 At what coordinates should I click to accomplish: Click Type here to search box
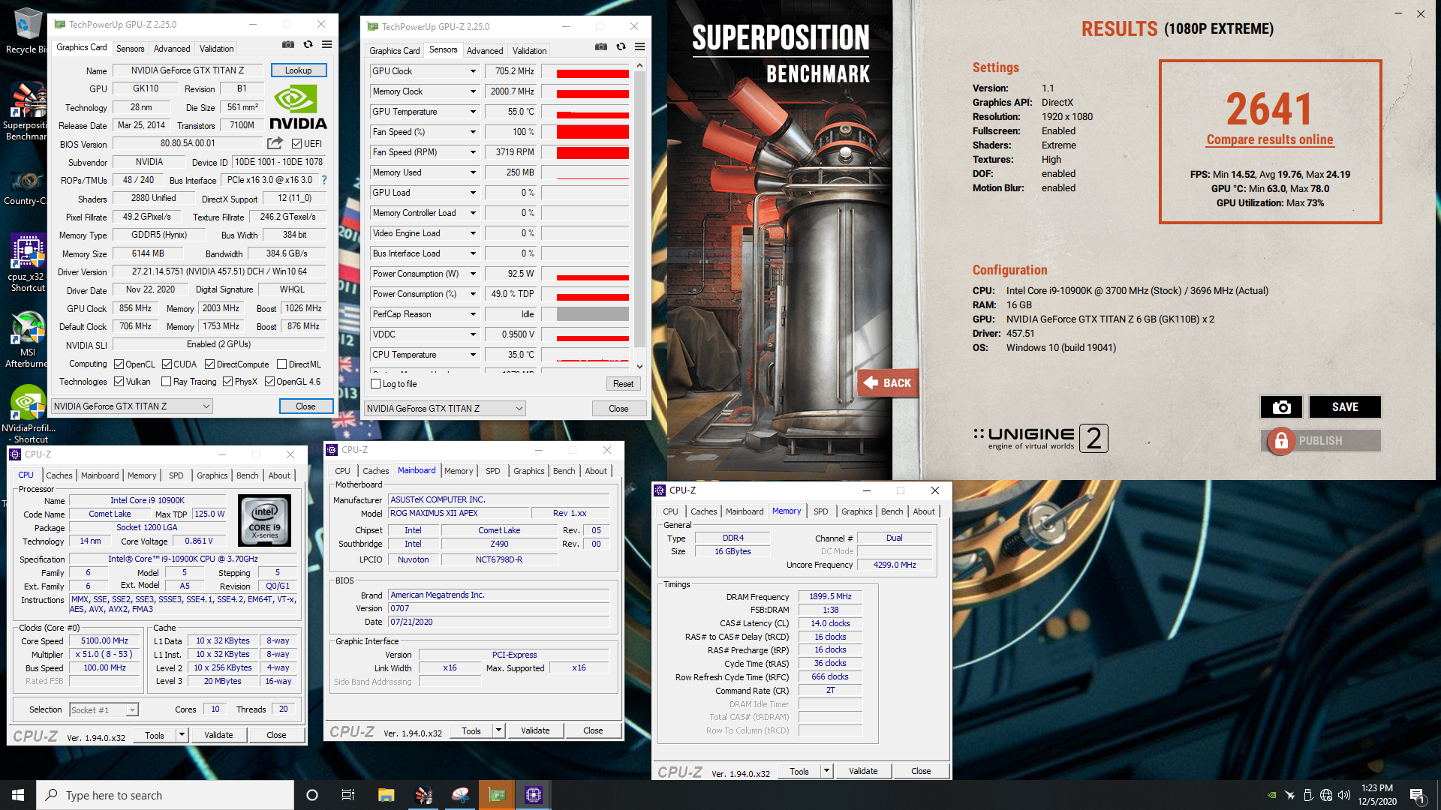pyautogui.click(x=165, y=795)
